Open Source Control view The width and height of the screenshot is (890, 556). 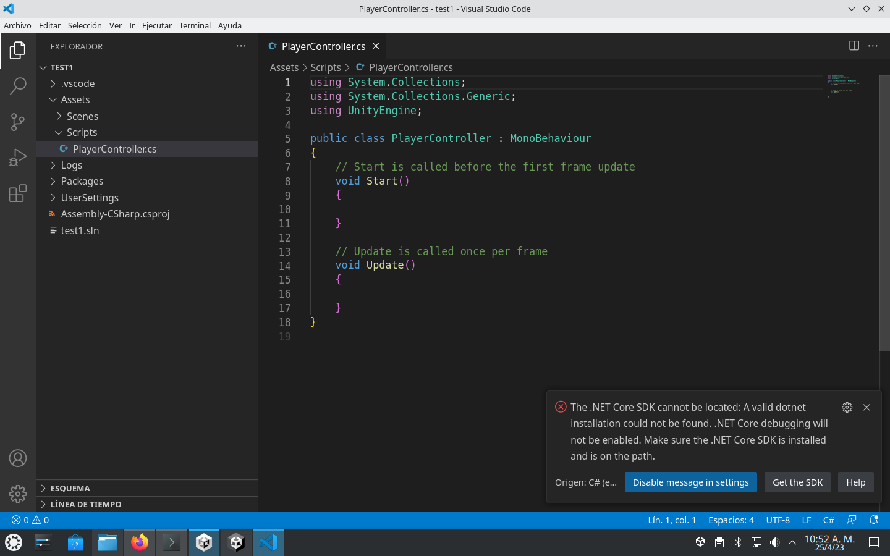coord(18,122)
